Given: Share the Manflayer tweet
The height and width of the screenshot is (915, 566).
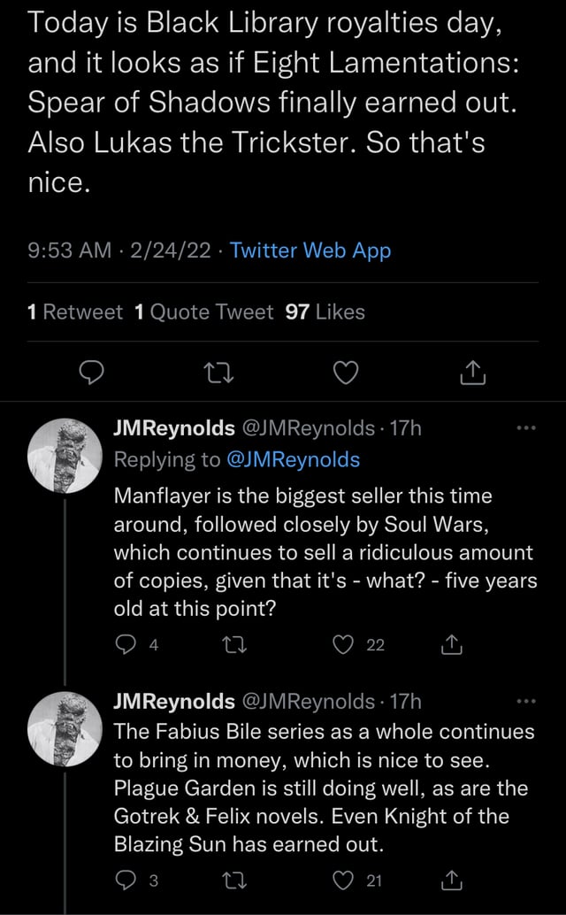Looking at the screenshot, I should tap(452, 644).
